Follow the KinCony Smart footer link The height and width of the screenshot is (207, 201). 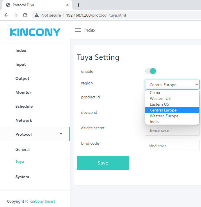coord(42,201)
